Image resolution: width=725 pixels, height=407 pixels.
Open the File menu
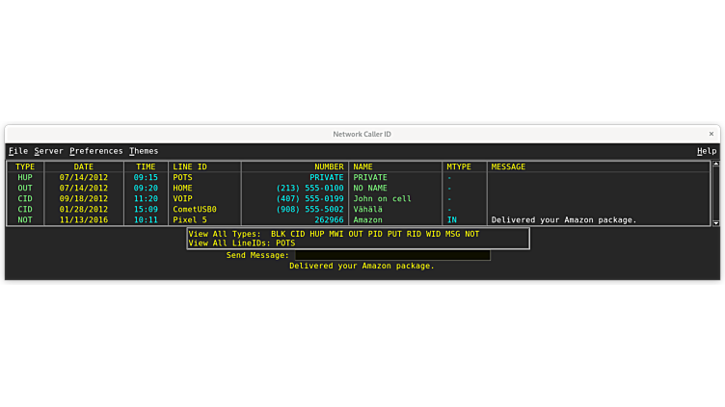pos(18,151)
